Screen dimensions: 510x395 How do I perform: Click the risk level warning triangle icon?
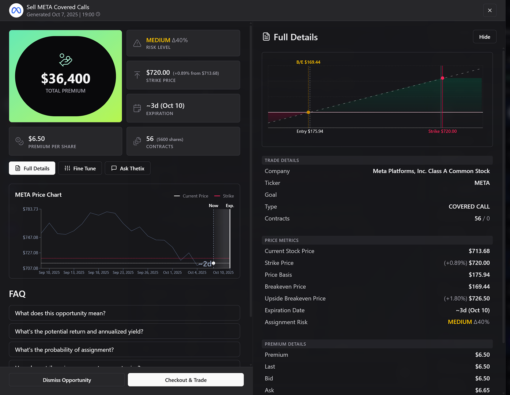click(x=137, y=43)
